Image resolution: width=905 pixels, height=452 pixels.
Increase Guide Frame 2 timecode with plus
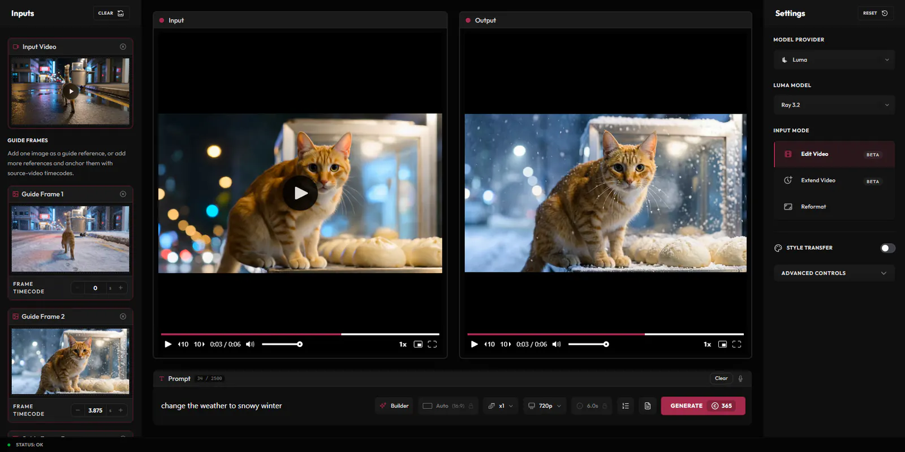tap(120, 410)
